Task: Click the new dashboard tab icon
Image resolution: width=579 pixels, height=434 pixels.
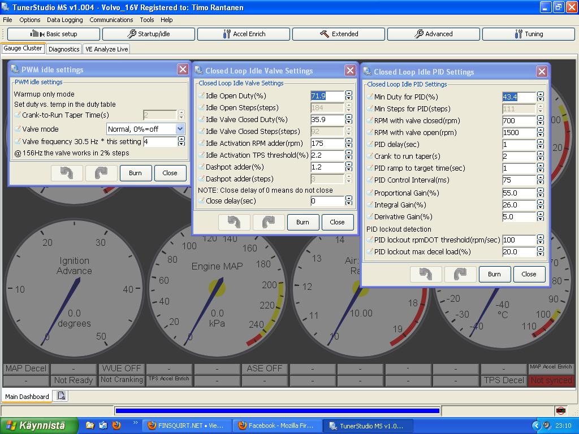Action: 61,396
